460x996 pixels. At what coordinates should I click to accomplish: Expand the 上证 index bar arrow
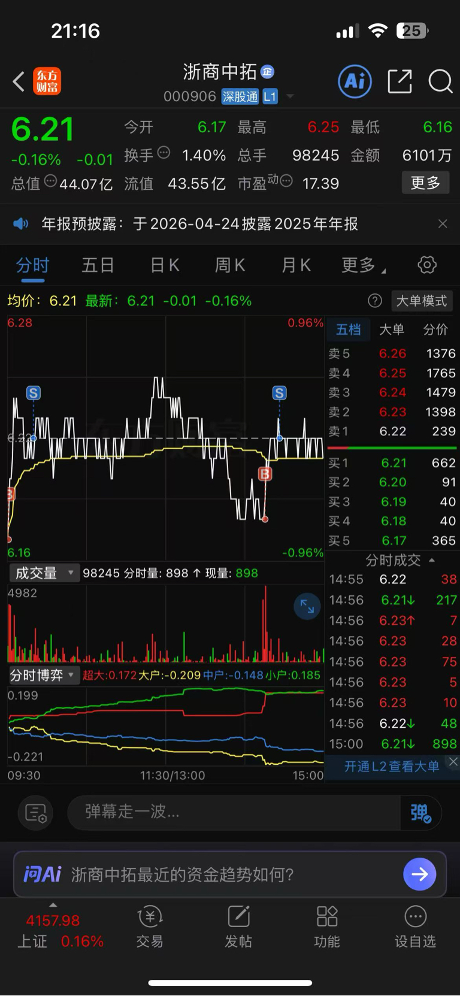pos(53,906)
